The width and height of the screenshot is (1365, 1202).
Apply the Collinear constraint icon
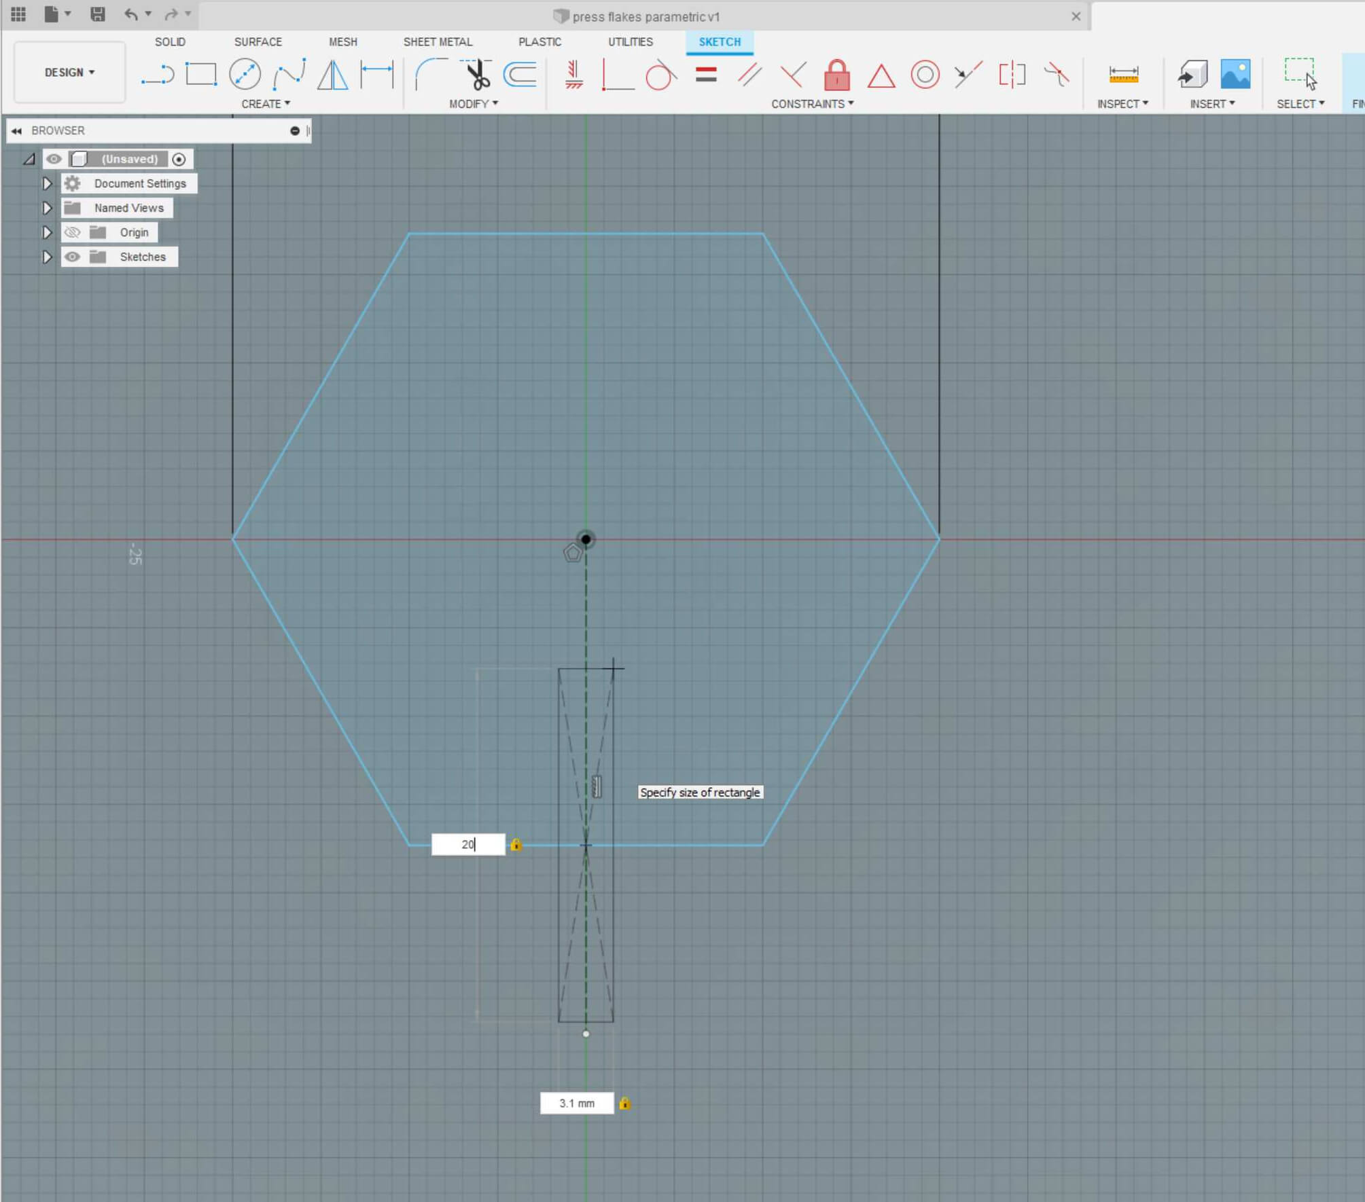click(x=968, y=75)
